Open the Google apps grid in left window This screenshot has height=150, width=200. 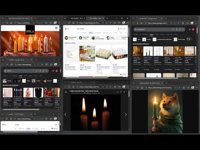(53, 71)
